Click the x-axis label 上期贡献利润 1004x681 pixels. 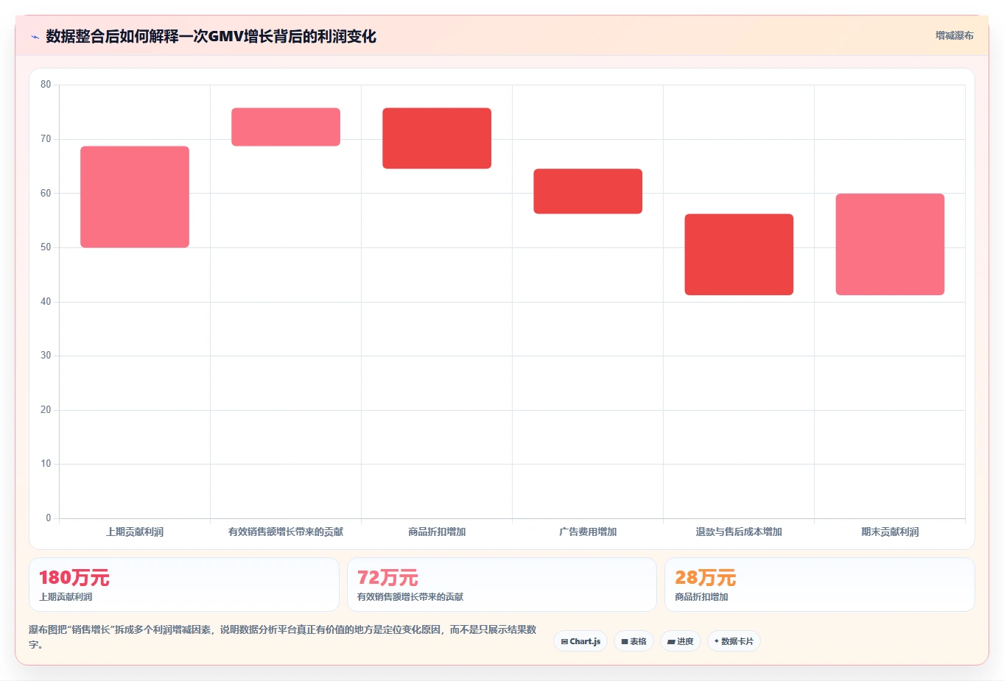tap(135, 532)
